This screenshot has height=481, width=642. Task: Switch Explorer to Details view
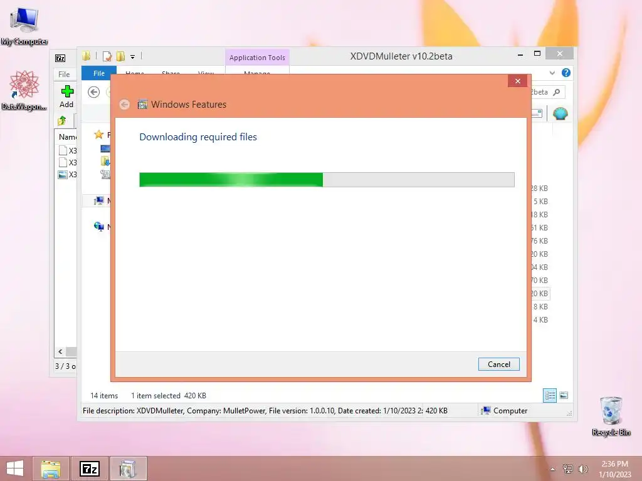click(549, 395)
